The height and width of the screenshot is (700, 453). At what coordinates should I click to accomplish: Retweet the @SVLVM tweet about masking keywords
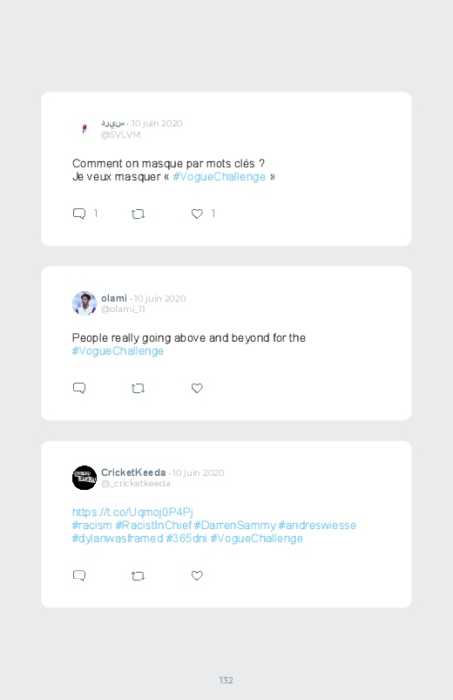point(138,214)
